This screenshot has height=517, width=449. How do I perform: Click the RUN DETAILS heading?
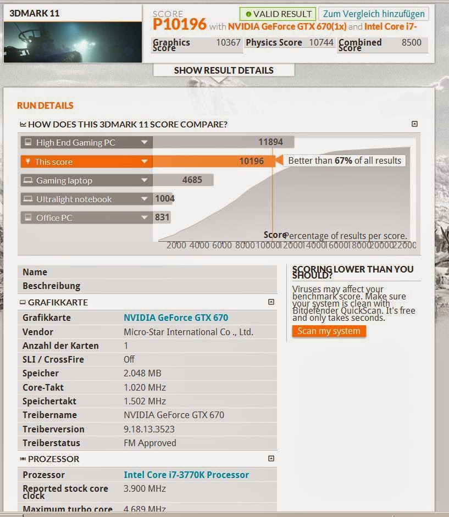pos(45,105)
